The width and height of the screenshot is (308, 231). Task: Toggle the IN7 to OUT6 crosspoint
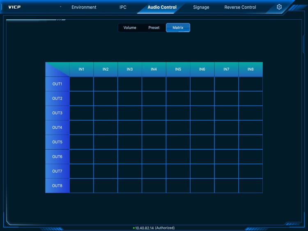(226, 157)
